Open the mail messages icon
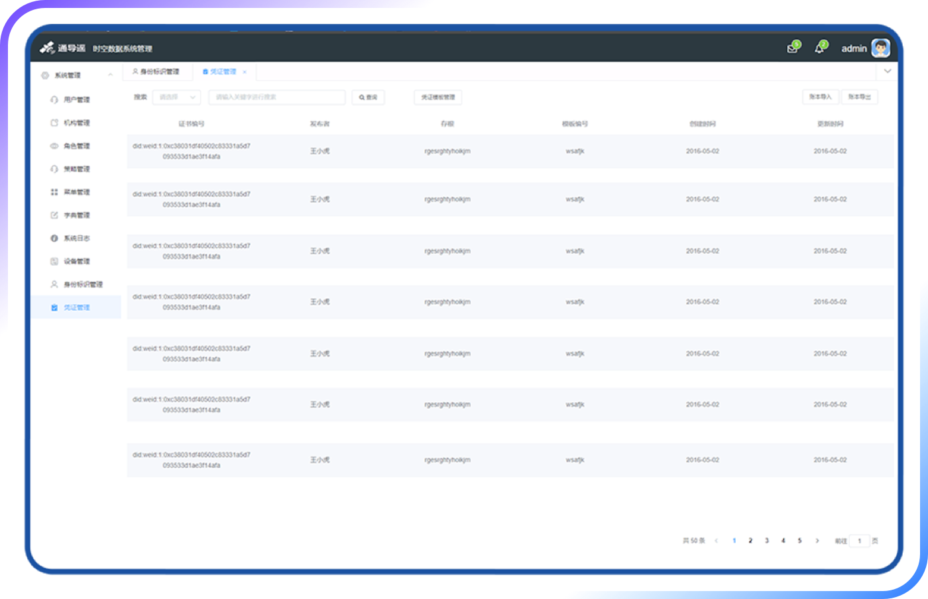 click(792, 48)
